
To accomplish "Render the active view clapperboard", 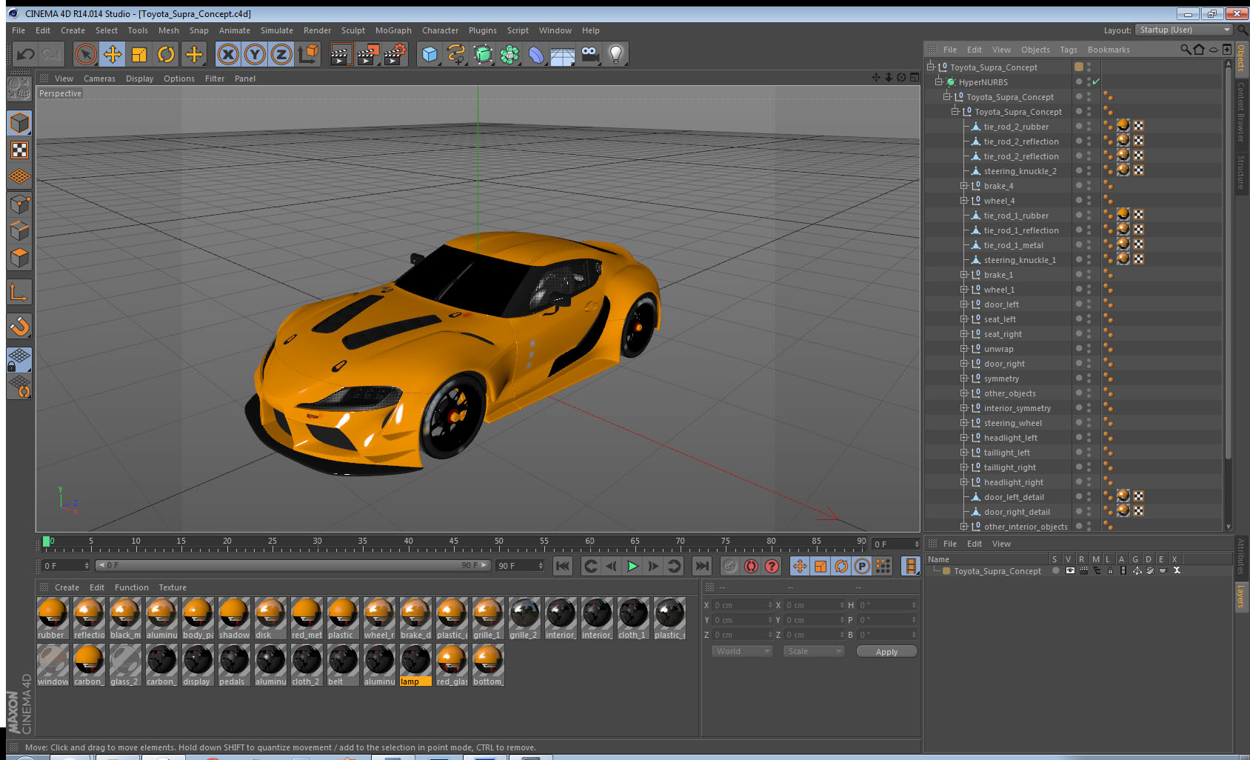I will click(341, 54).
